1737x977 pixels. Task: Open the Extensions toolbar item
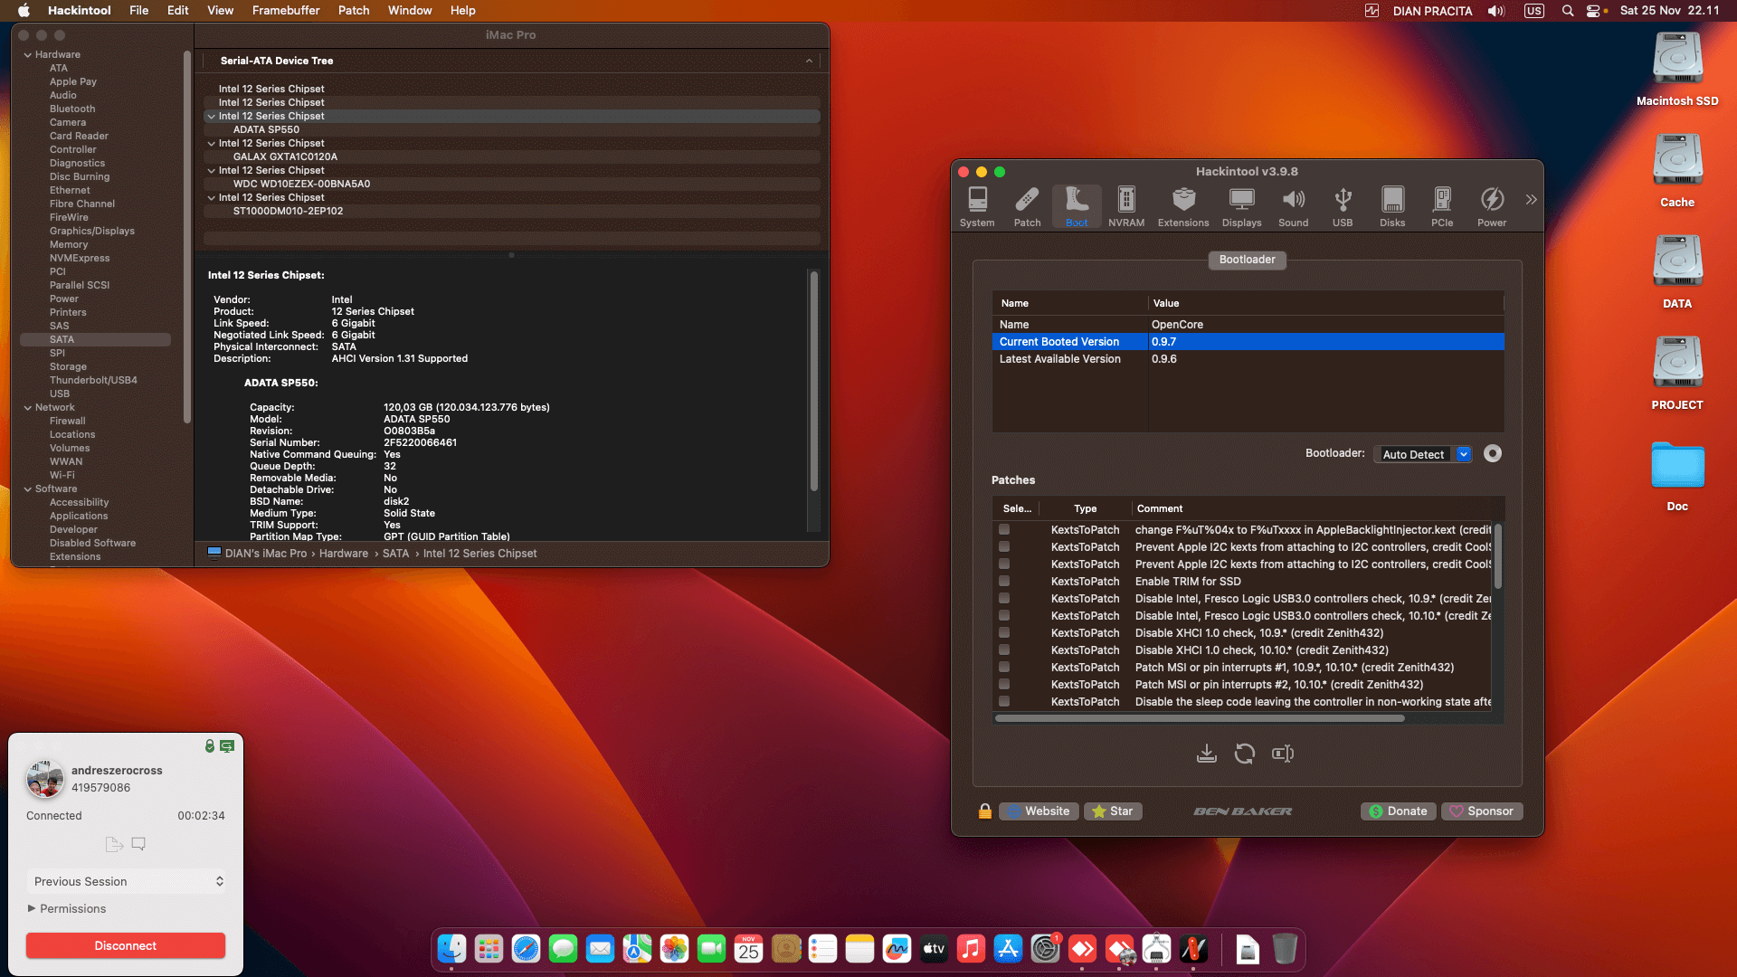(1183, 207)
